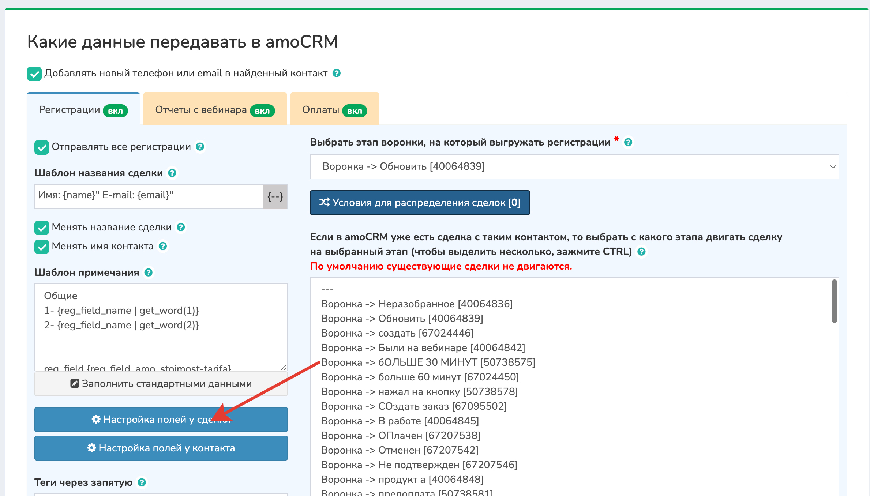Click help icon next to 'Шаблон названия сделки'

[172, 173]
